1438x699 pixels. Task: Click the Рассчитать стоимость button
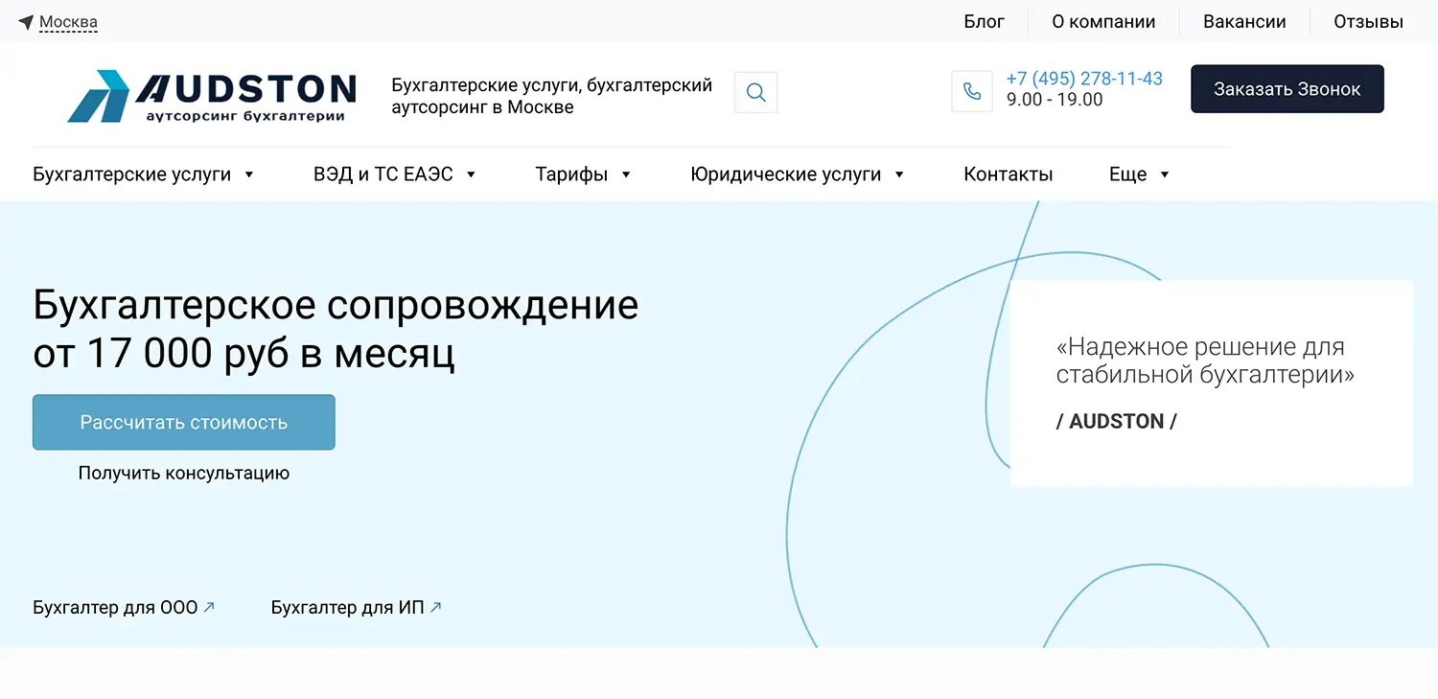click(184, 422)
